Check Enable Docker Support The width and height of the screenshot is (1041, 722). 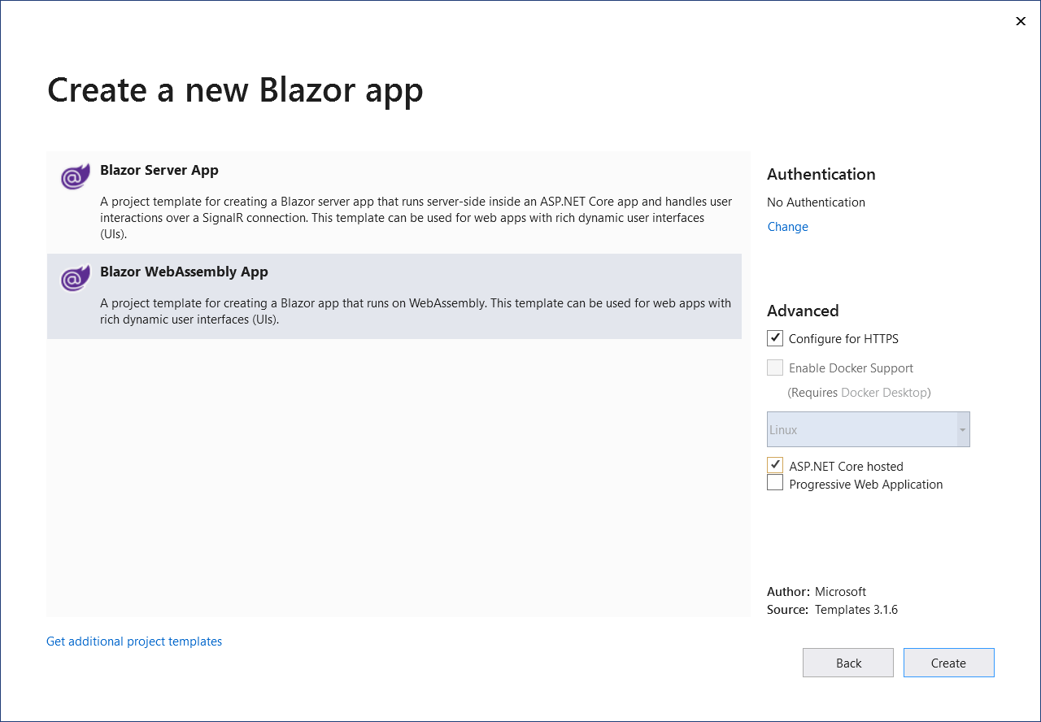pyautogui.click(x=775, y=367)
